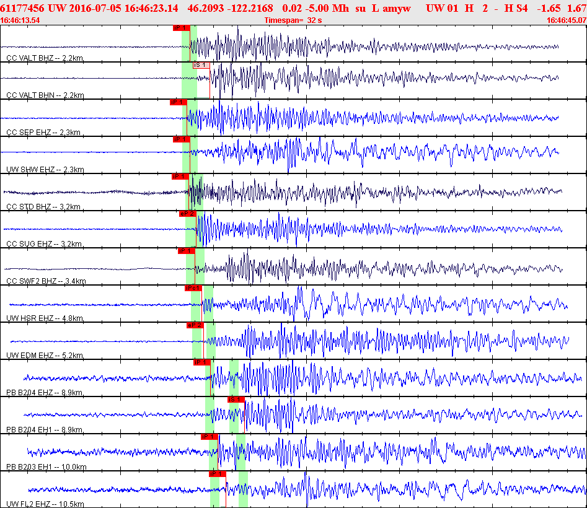Click the CC SUG EHZ -- 3.2km label
This screenshot has height=508, width=587.
[x=44, y=244]
